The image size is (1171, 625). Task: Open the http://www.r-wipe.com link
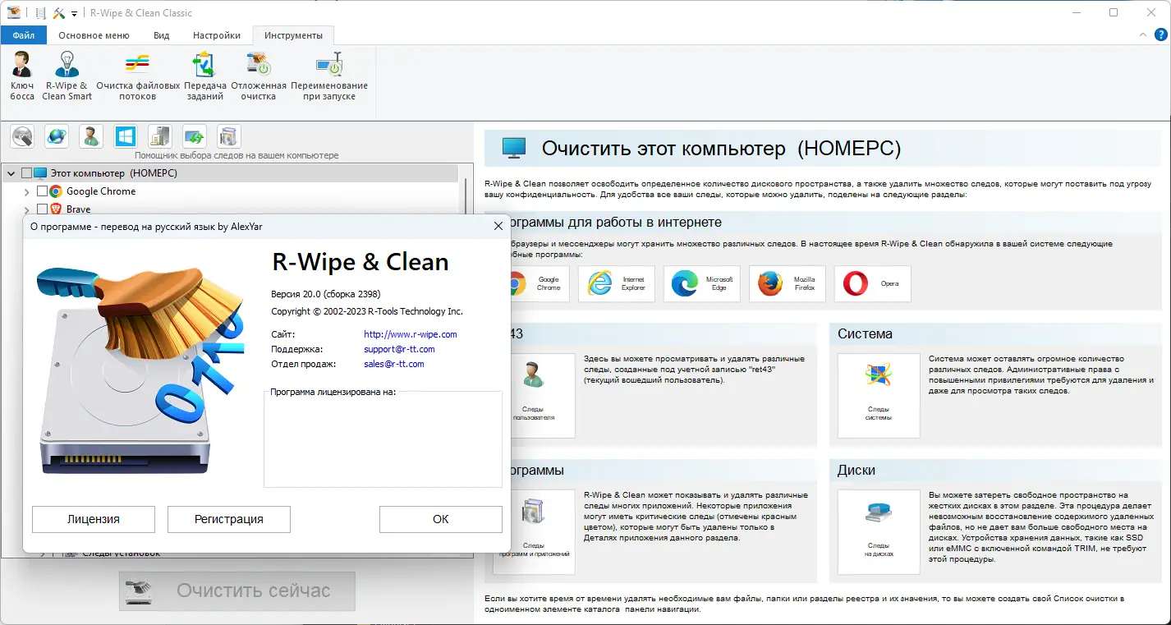pos(411,334)
